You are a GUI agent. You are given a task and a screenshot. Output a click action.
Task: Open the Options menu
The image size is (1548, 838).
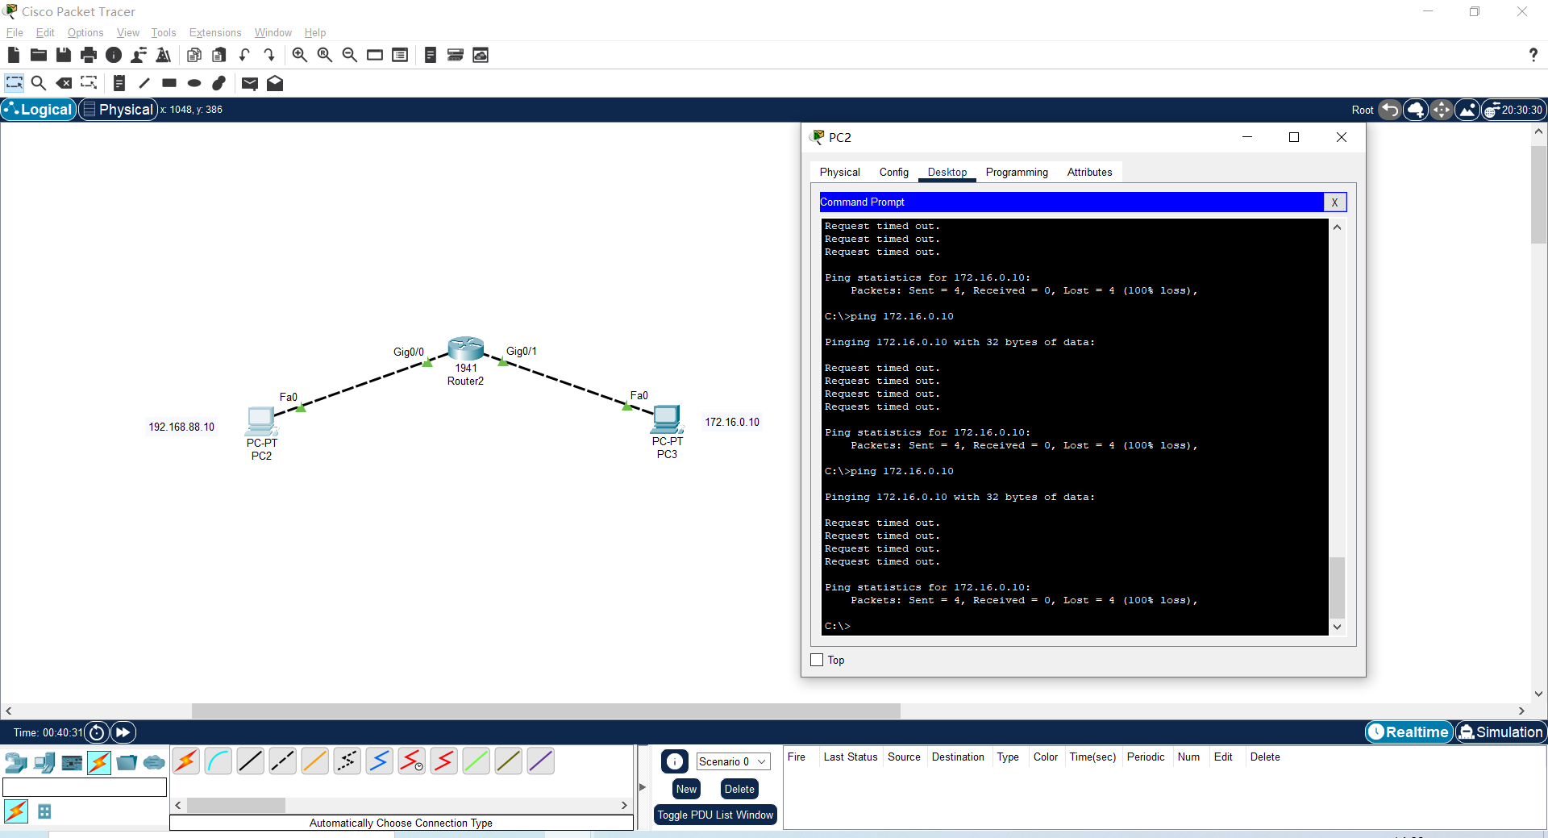pos(85,32)
